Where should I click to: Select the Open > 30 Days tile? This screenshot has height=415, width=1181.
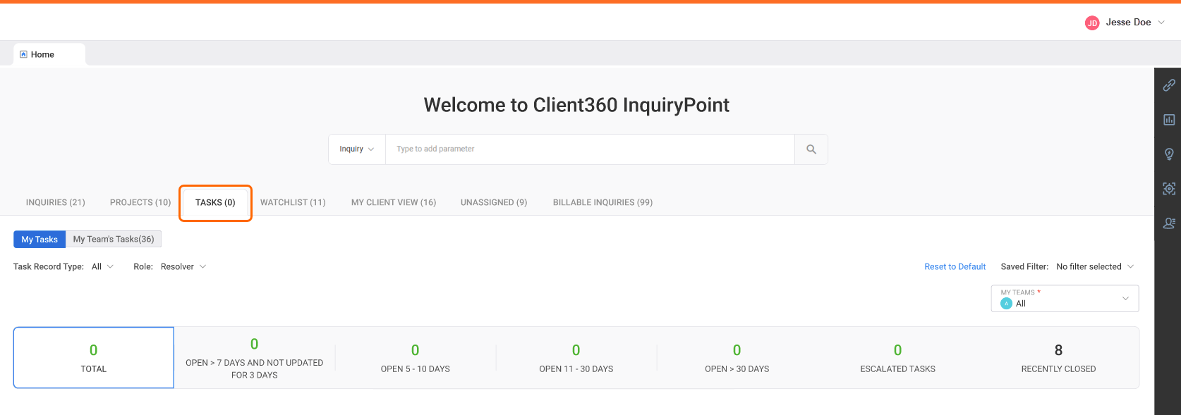737,358
